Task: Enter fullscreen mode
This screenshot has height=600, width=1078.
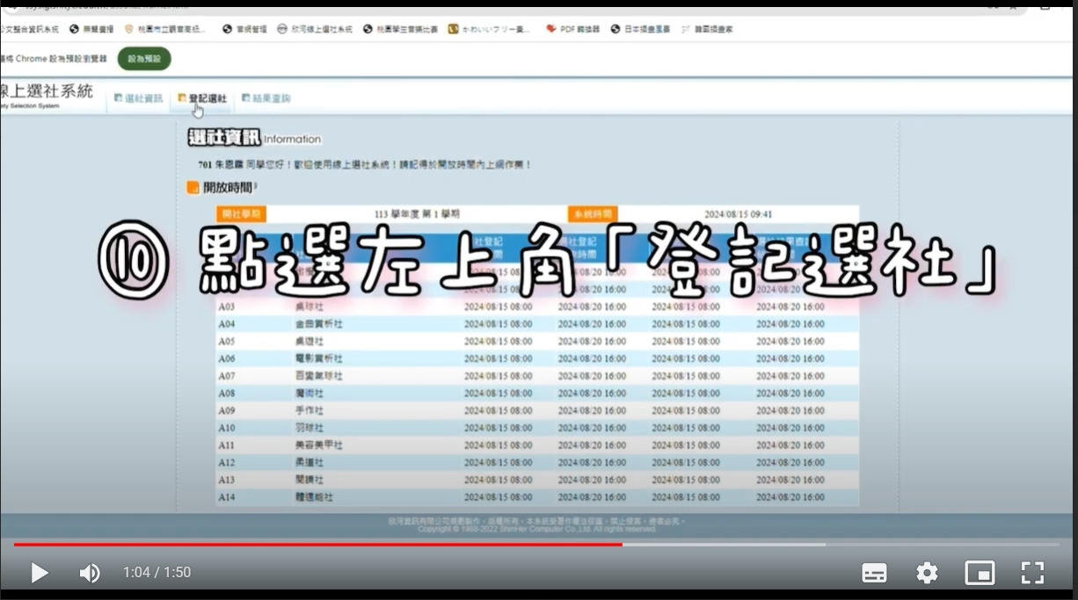Action: point(1032,573)
